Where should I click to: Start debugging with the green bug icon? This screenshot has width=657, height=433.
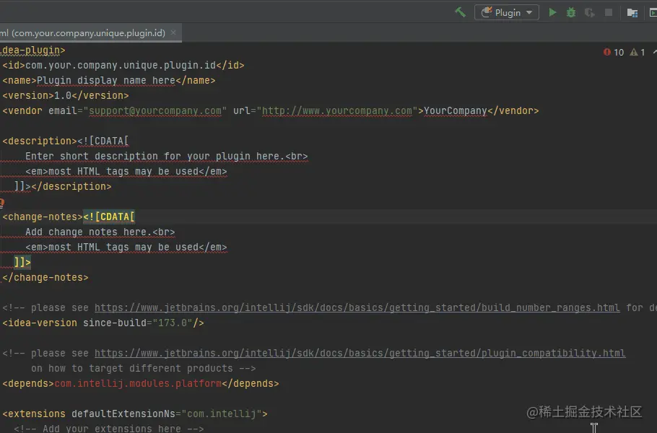click(x=570, y=12)
